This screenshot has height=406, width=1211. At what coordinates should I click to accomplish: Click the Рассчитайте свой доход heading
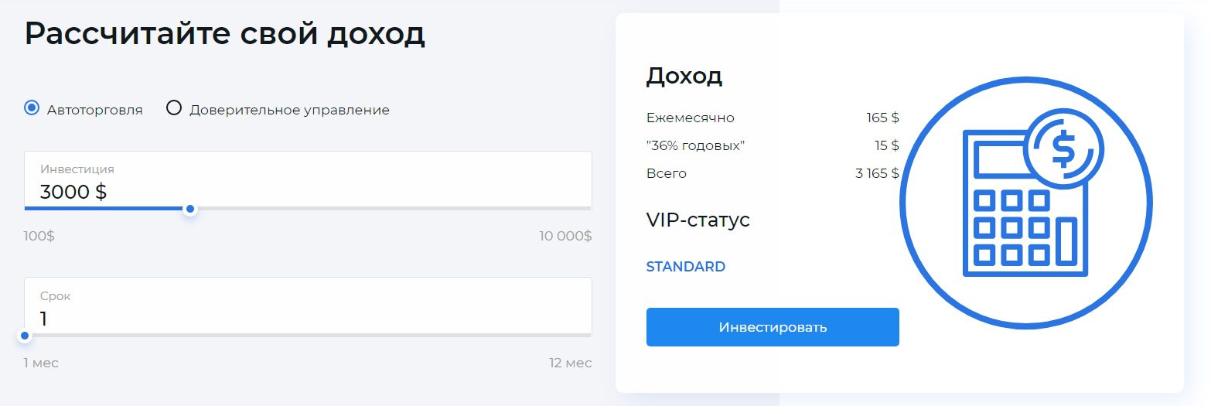pyautogui.click(x=225, y=34)
